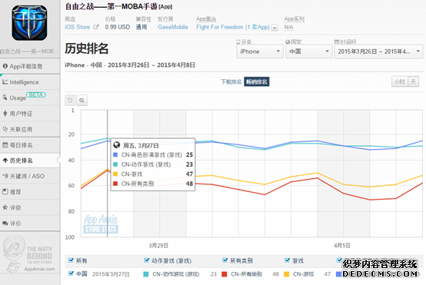This screenshot has width=426, height=285.
Task: Toggle the 所有 checkbox in legend
Action: tap(72, 260)
